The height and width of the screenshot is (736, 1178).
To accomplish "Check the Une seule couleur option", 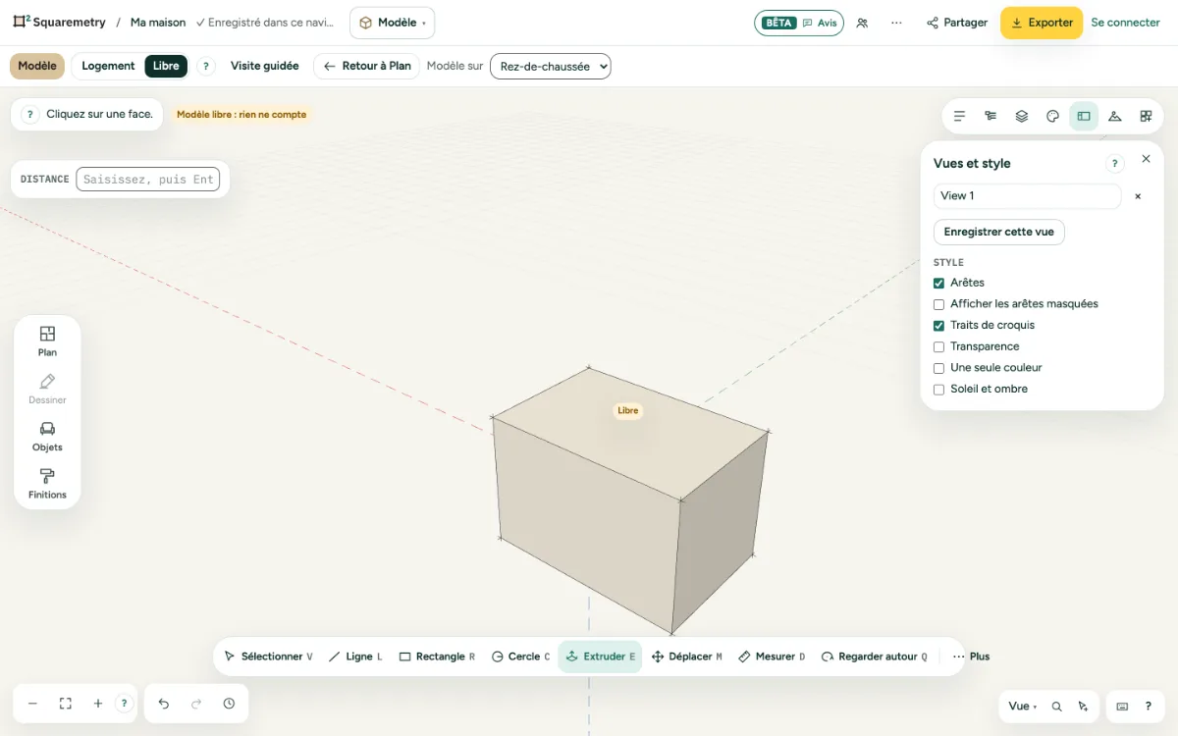I will 938,368.
